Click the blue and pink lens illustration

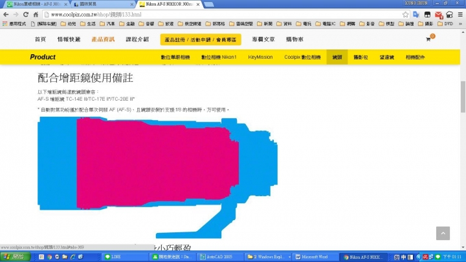pos(157,177)
